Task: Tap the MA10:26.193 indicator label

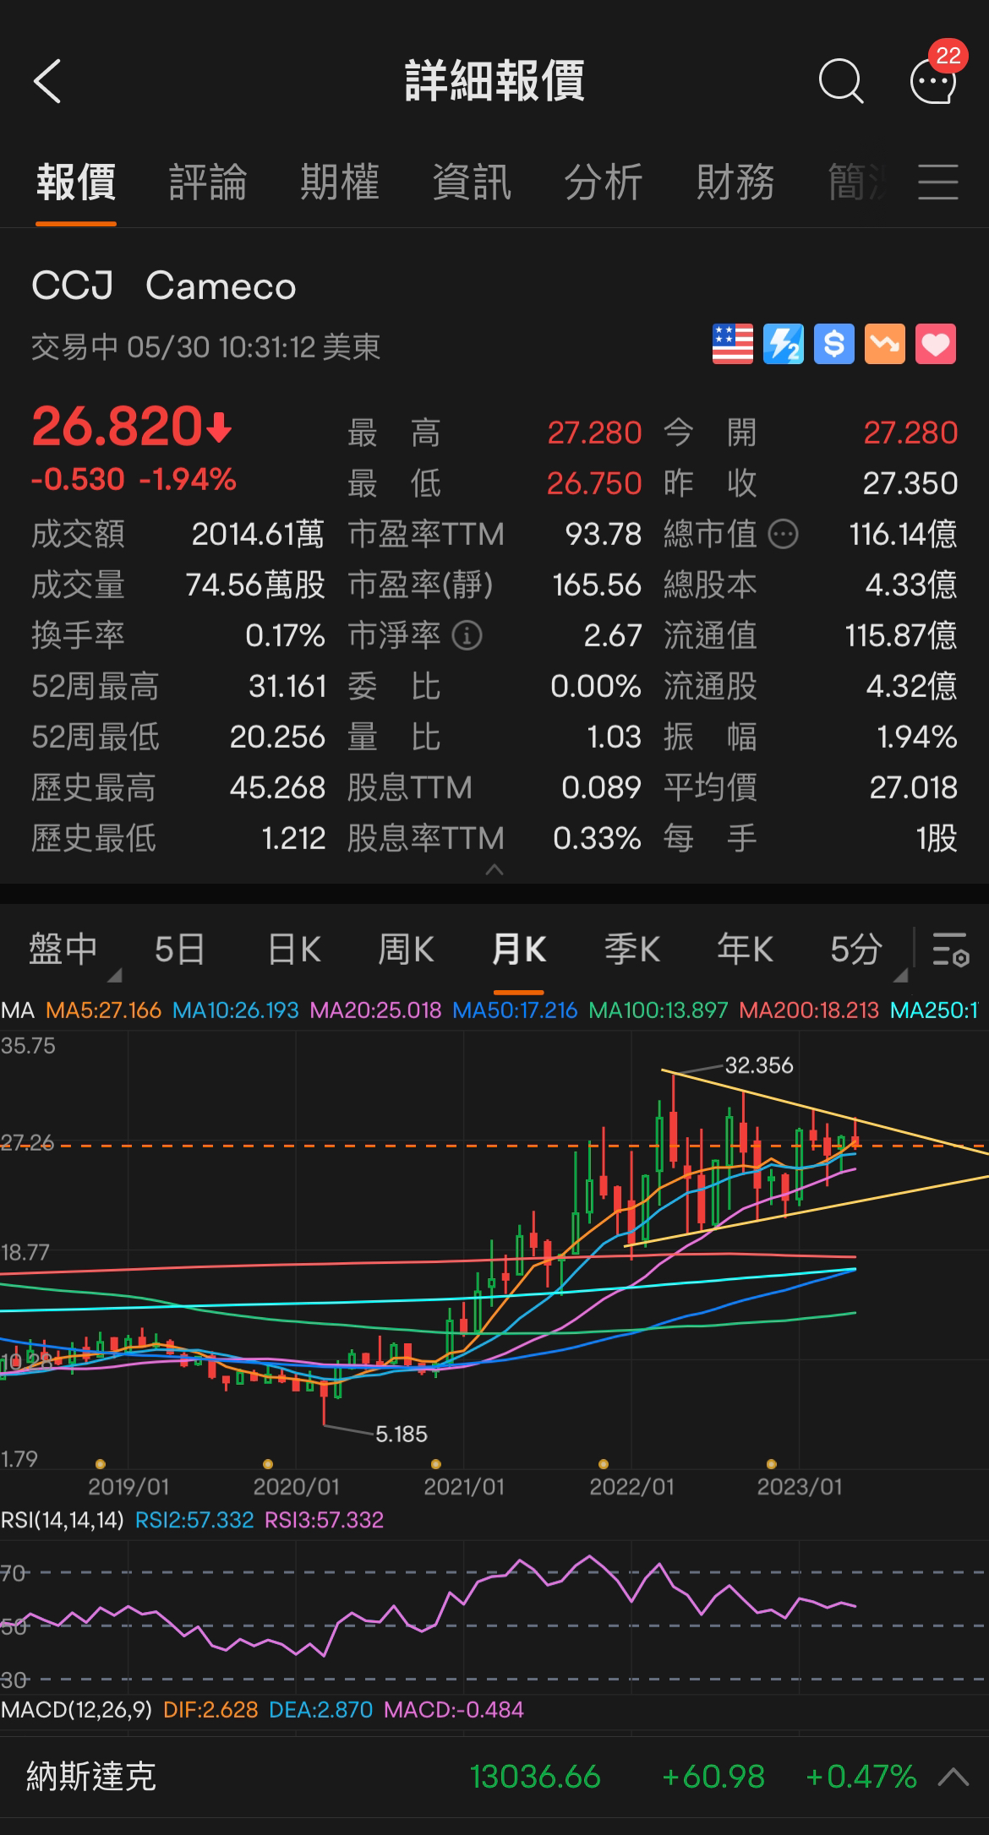Action: 235,1010
